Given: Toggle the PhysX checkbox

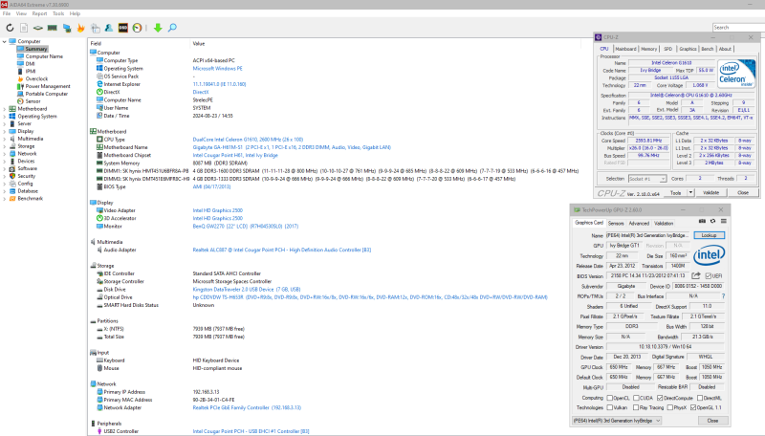Looking at the screenshot, I should (670, 407).
